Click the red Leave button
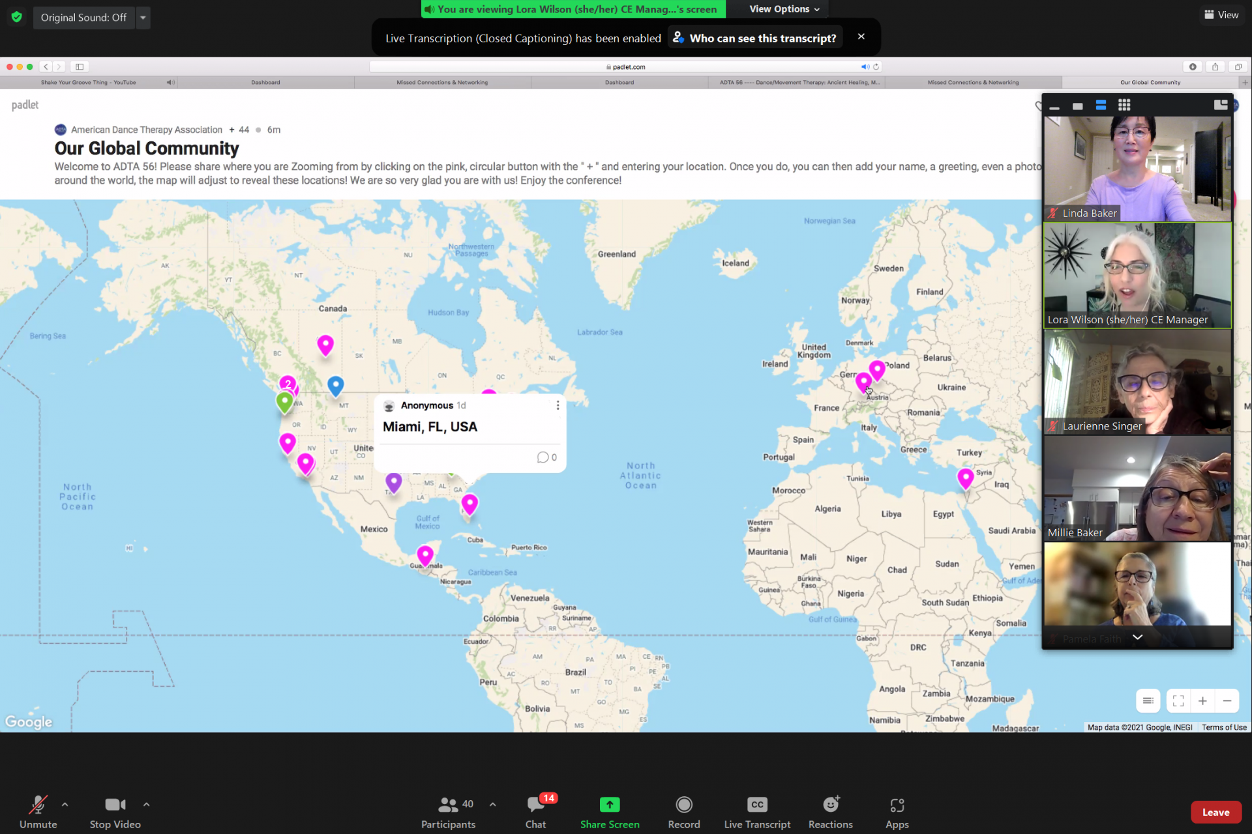Viewport: 1252px width, 834px height. tap(1215, 812)
